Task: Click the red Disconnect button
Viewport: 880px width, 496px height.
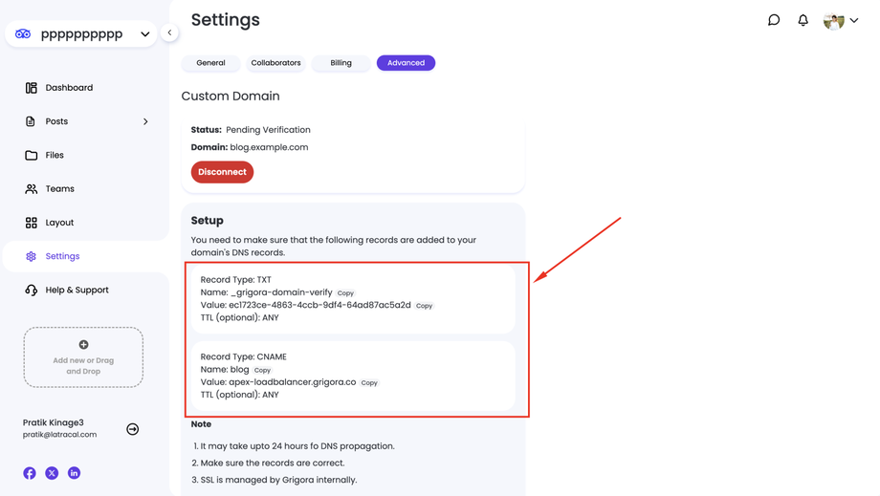Action: (222, 172)
